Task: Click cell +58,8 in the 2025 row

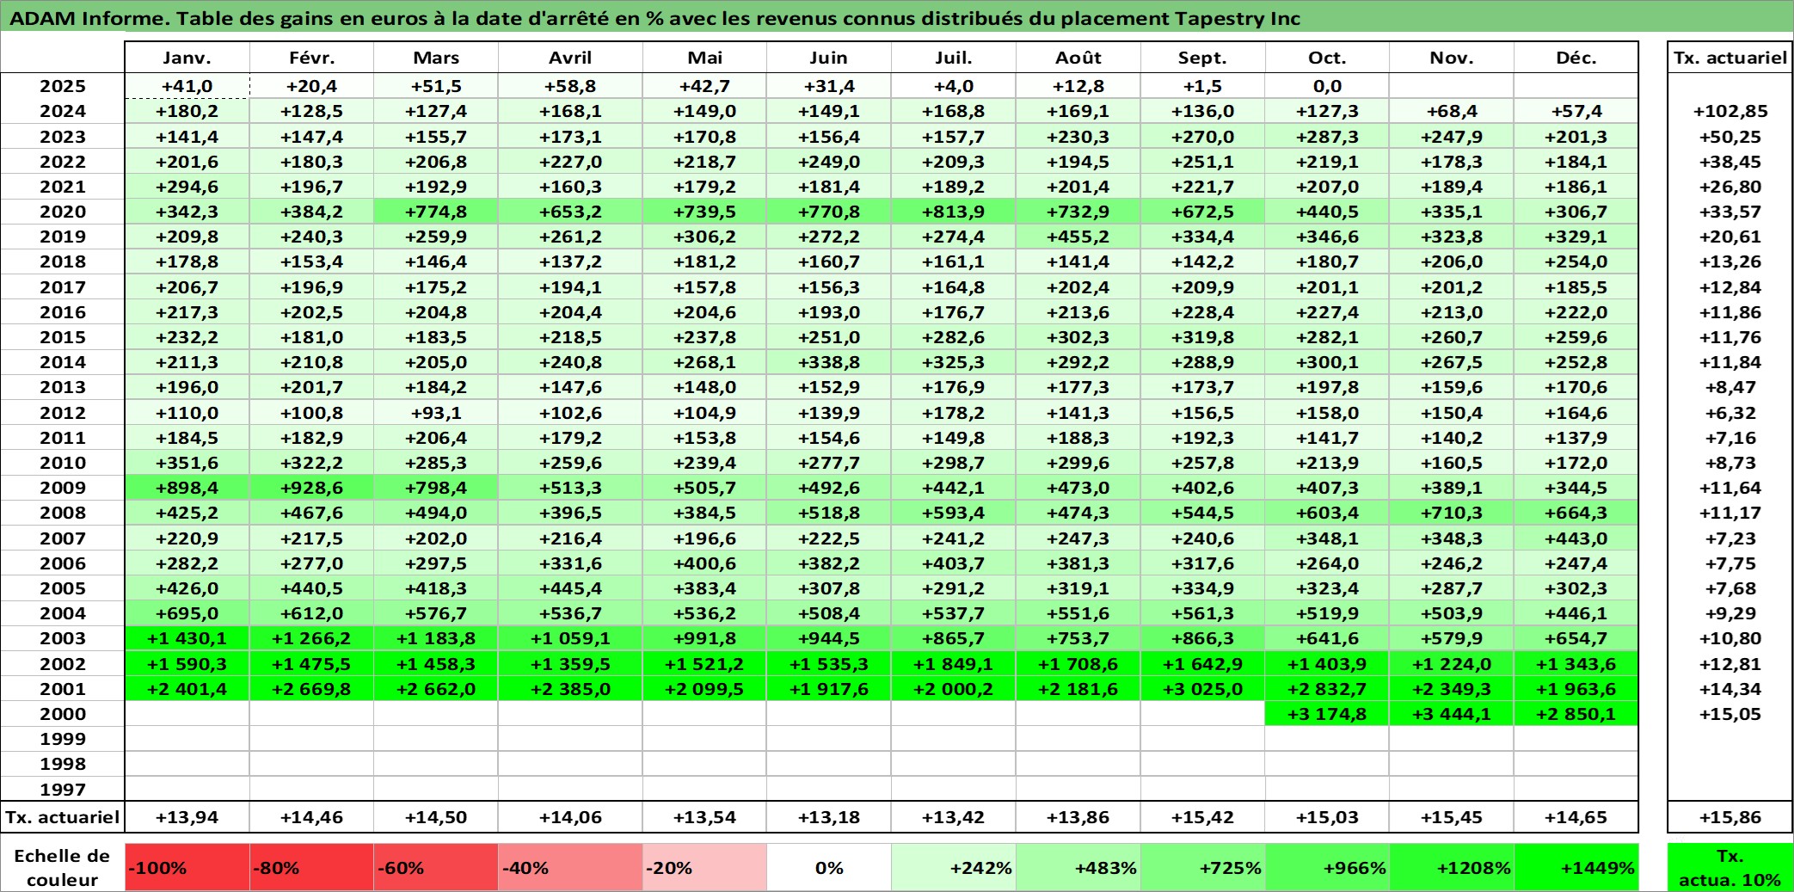Action: (x=570, y=86)
